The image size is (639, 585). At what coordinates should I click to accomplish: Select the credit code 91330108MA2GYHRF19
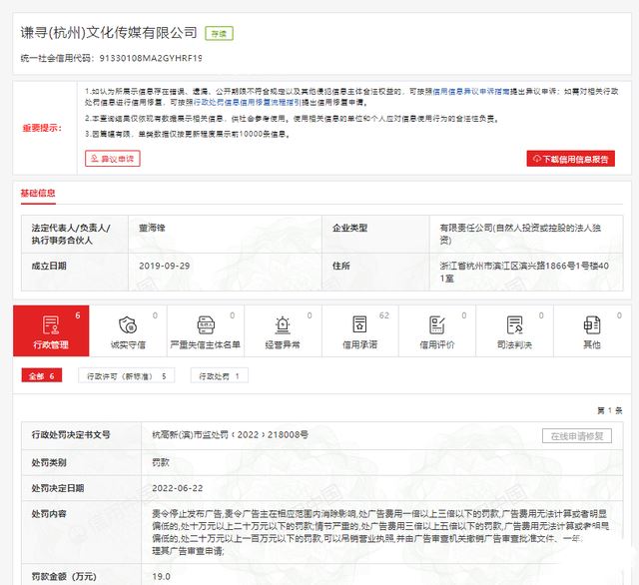click(x=151, y=58)
